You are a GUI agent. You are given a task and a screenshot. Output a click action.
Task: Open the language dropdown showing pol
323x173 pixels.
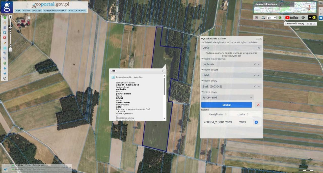[272, 18]
